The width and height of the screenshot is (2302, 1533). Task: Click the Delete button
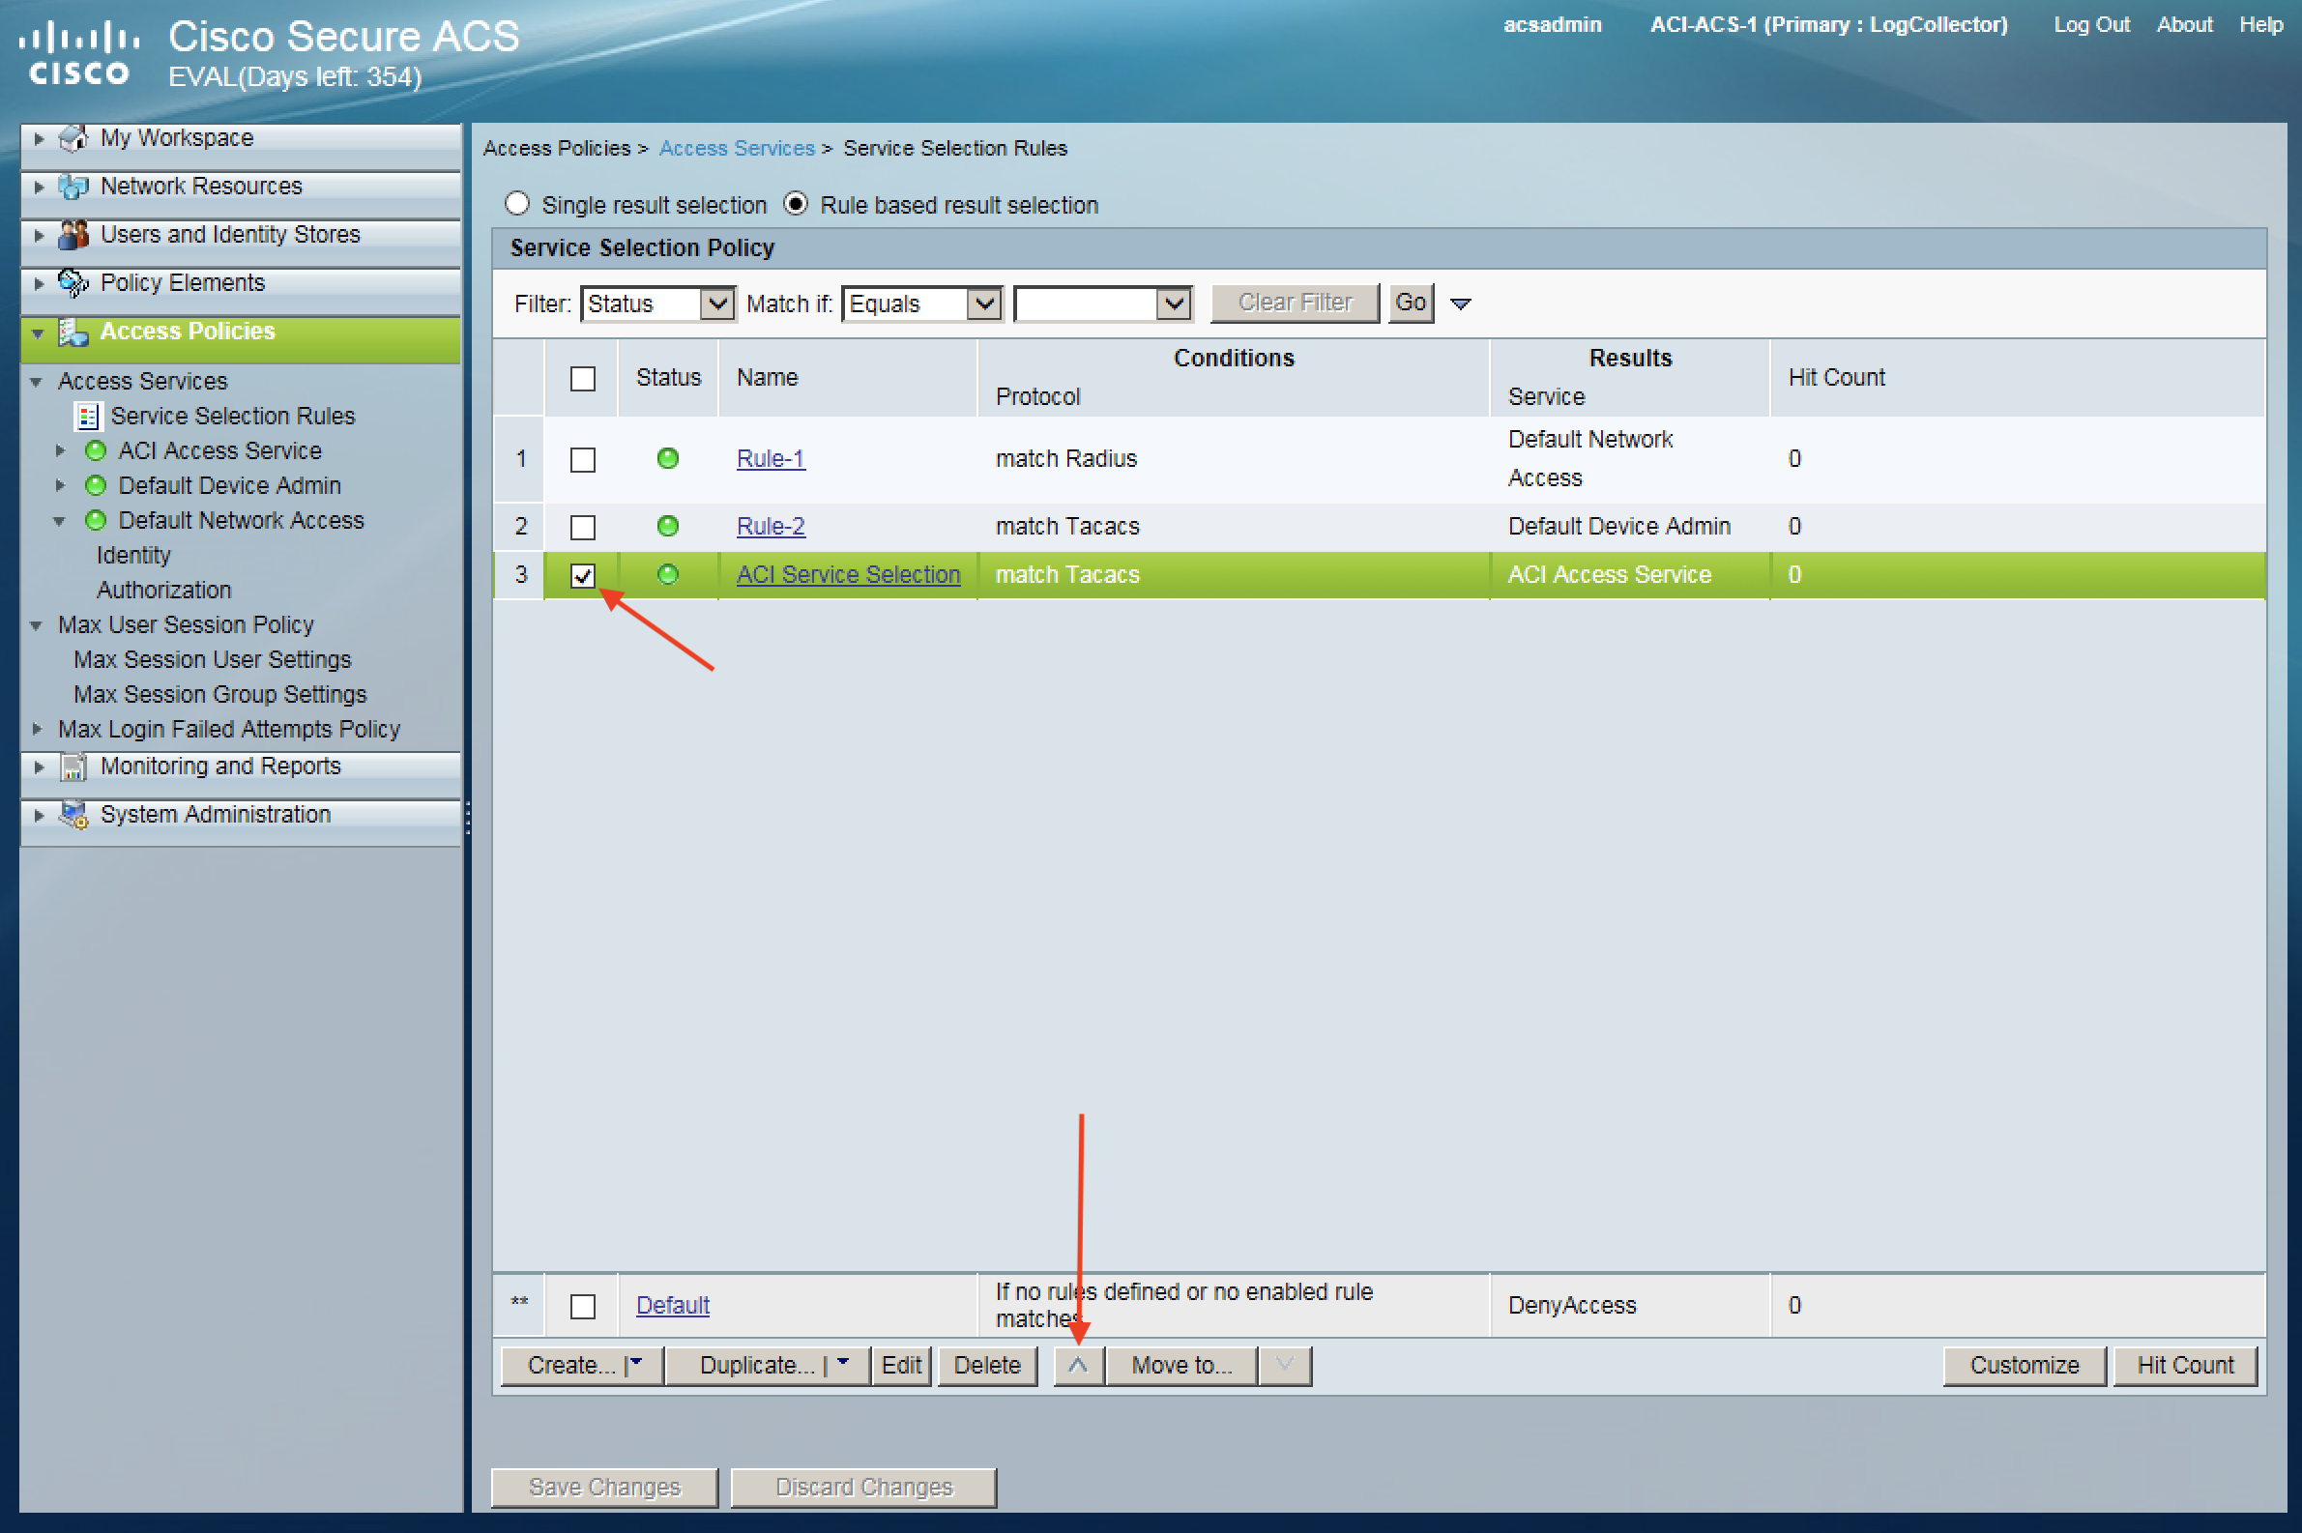coord(986,1365)
